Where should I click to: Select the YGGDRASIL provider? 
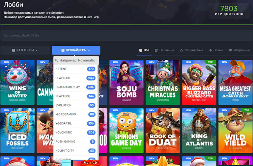coord(75,123)
